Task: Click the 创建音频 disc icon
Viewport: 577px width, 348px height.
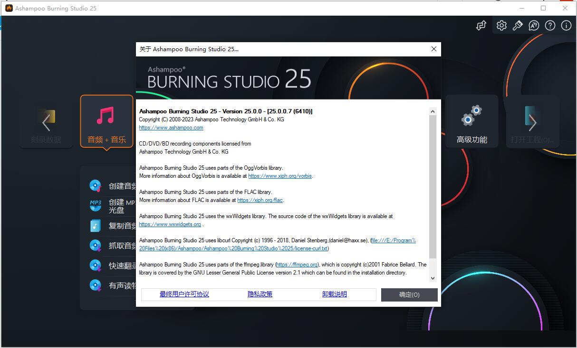Action: pyautogui.click(x=96, y=186)
